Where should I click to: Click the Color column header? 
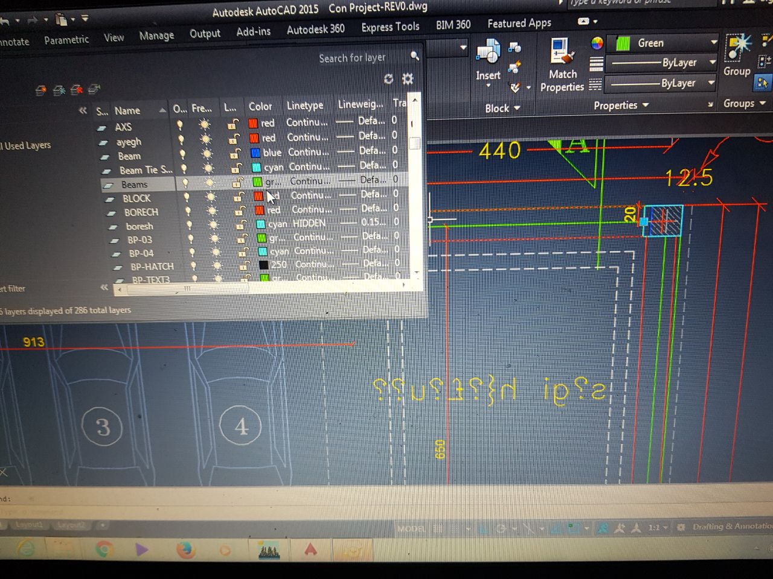(x=260, y=106)
